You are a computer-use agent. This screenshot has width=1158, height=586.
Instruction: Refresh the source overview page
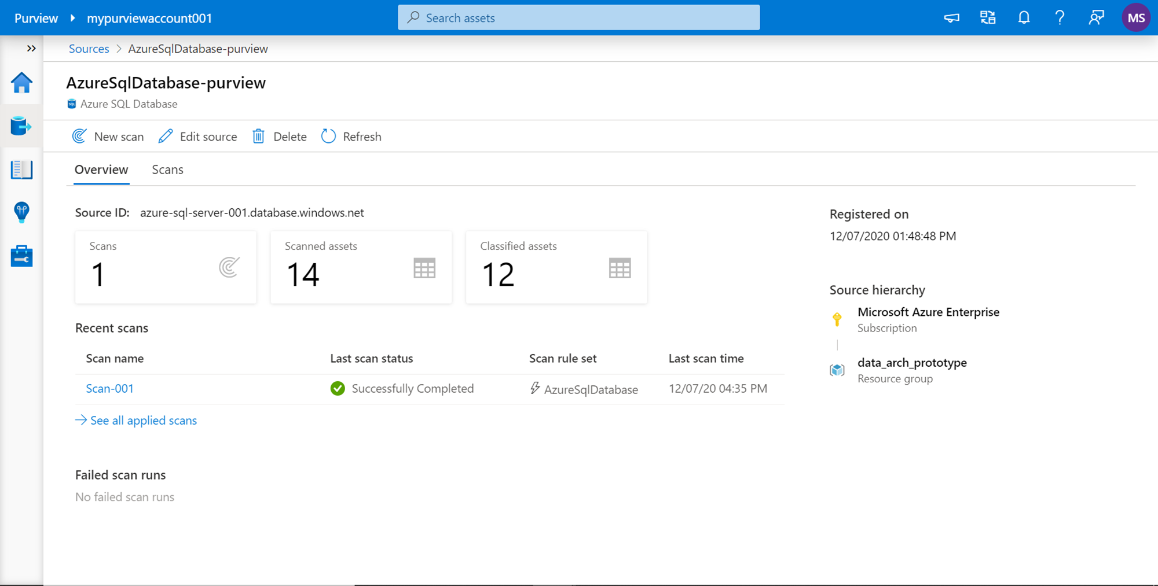351,137
